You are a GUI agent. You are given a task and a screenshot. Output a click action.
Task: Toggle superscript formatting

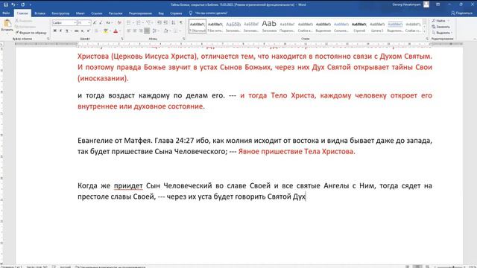pyautogui.click(x=88, y=31)
